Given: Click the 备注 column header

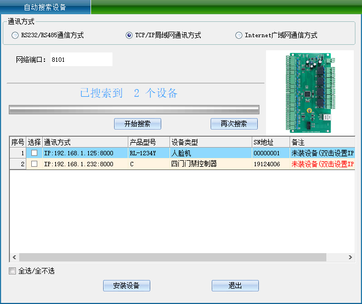Looking at the screenshot, I should click(x=323, y=142).
